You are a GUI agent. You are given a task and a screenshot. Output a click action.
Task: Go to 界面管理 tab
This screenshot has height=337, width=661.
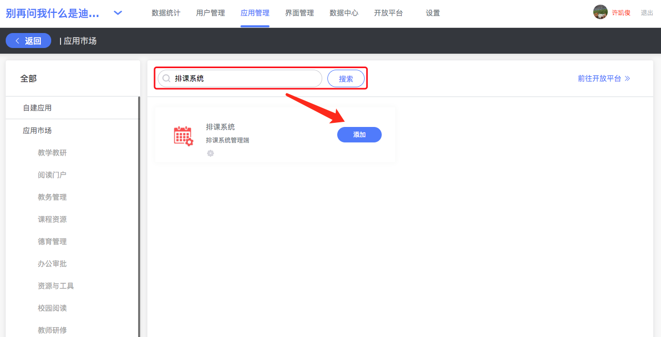(x=299, y=13)
